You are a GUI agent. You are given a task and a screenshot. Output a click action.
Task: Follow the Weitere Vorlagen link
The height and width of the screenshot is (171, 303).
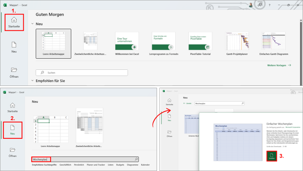[x=279, y=65]
